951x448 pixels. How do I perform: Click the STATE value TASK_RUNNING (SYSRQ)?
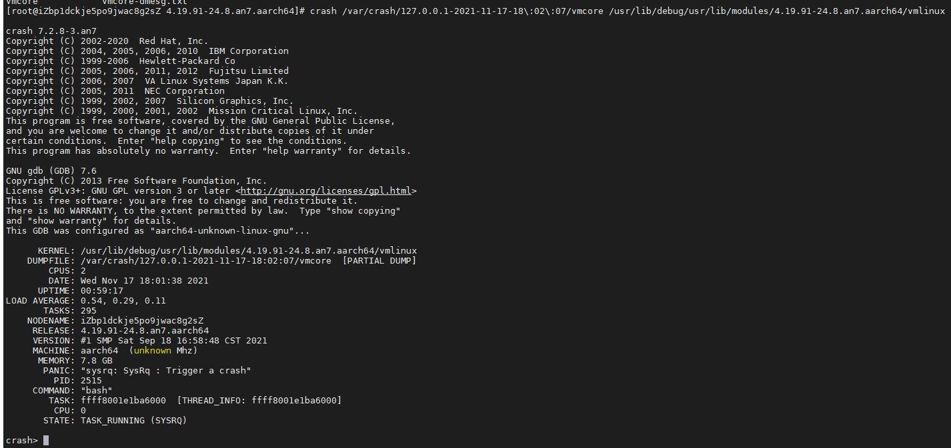[133, 421]
